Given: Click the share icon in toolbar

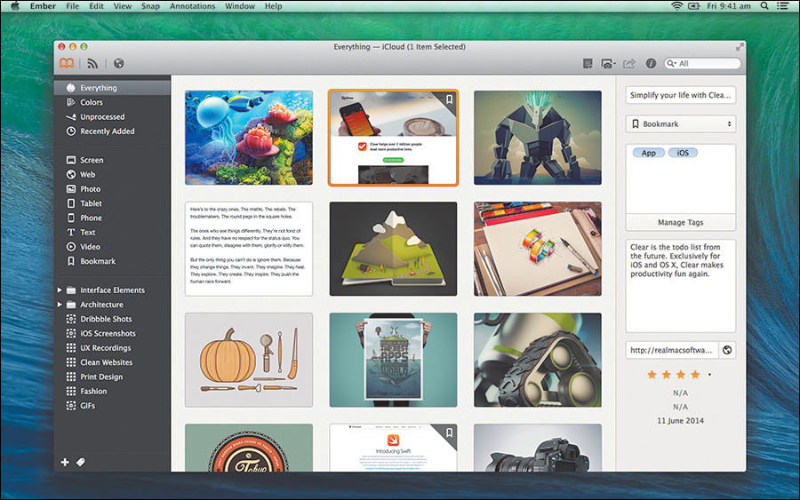Looking at the screenshot, I should [629, 63].
